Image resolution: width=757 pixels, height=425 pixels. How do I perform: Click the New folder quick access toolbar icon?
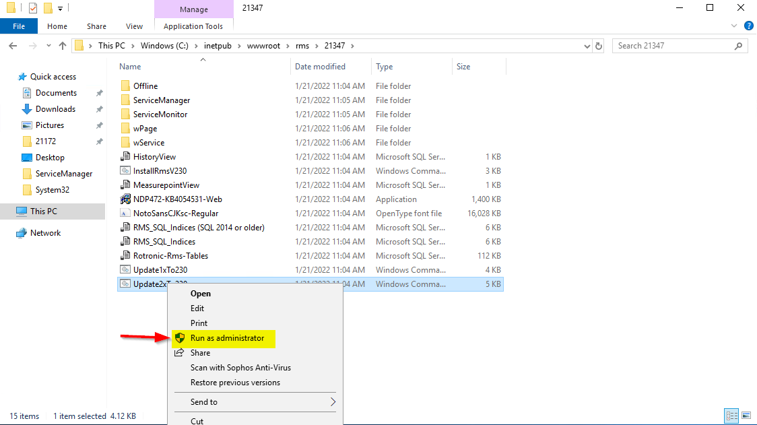[48, 8]
